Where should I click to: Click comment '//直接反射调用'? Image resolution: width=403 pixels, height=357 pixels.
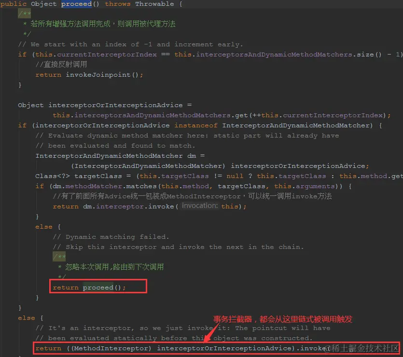[61, 65]
